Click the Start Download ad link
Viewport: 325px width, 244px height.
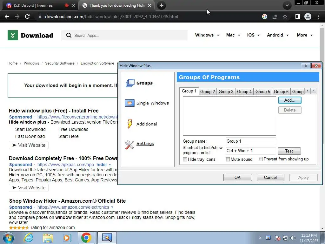coord(30,129)
